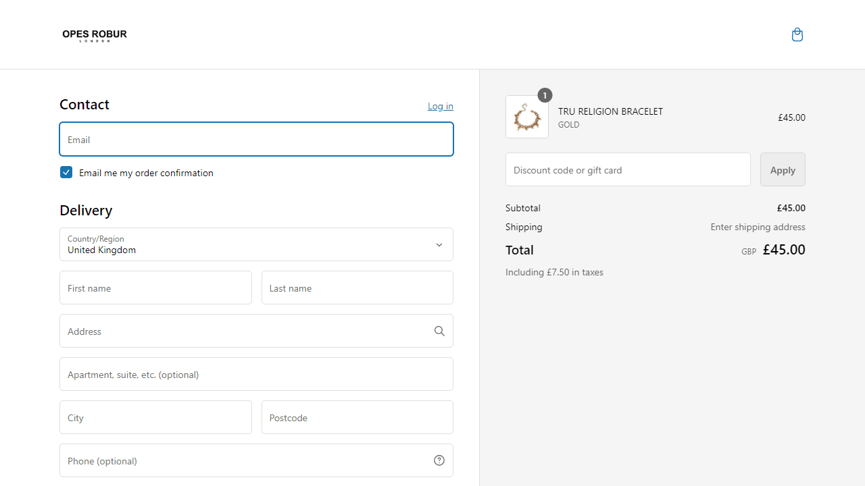Viewport: 865px width, 486px height.
Task: Click the Discount code or gift card field
Action: [x=628, y=169]
